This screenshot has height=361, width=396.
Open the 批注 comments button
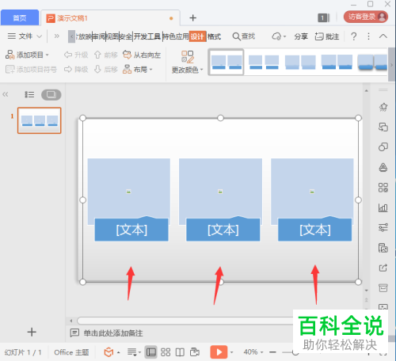pos(327,36)
